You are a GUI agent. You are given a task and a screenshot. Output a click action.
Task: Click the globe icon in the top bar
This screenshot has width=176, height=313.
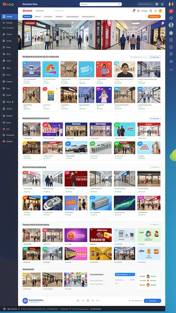click(x=157, y=4)
